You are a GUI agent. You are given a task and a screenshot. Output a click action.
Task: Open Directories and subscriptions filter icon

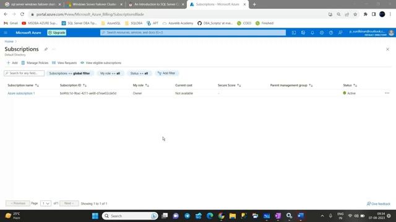point(303,33)
